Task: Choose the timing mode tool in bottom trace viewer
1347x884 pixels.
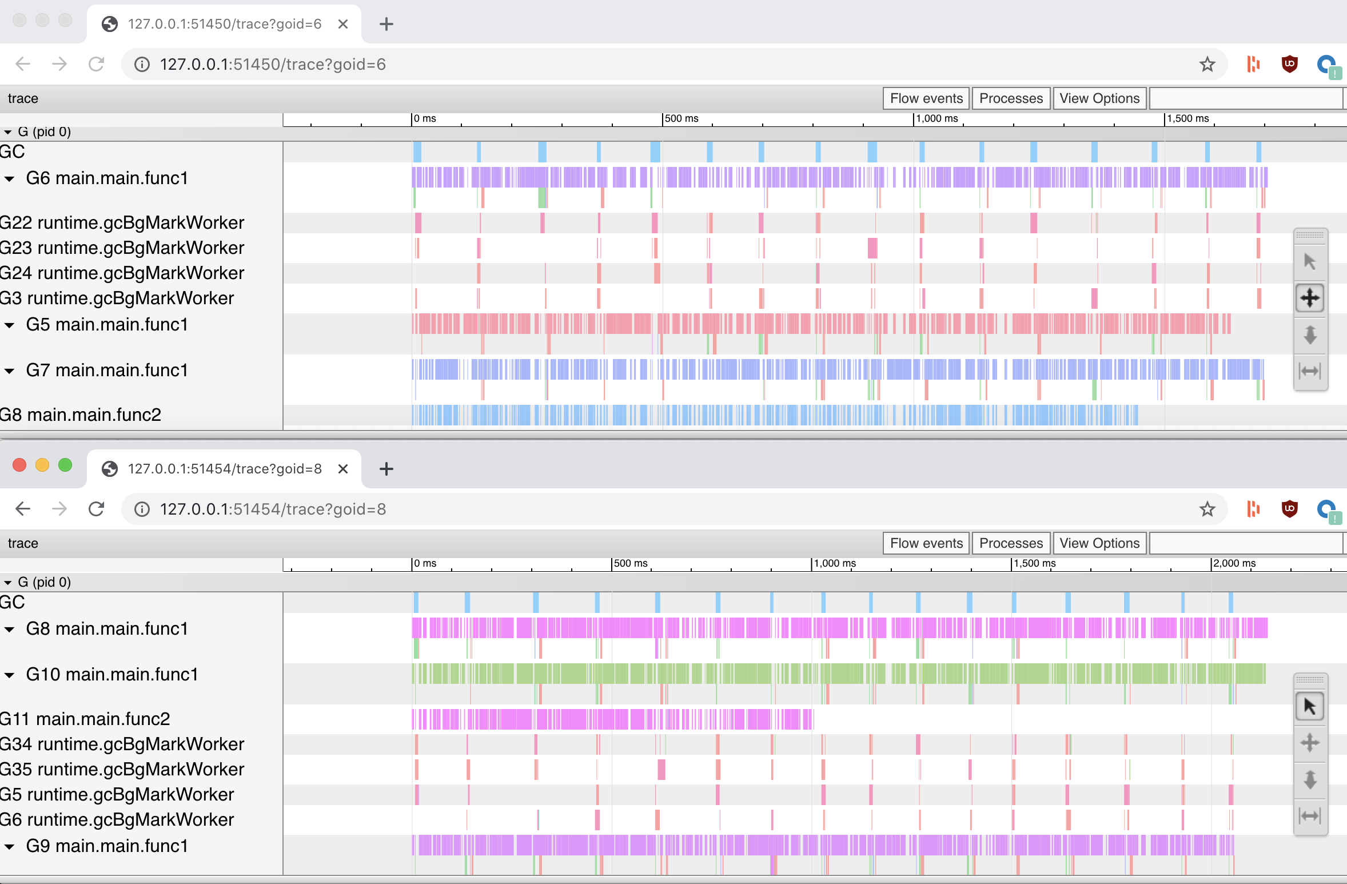Action: pos(1310,816)
